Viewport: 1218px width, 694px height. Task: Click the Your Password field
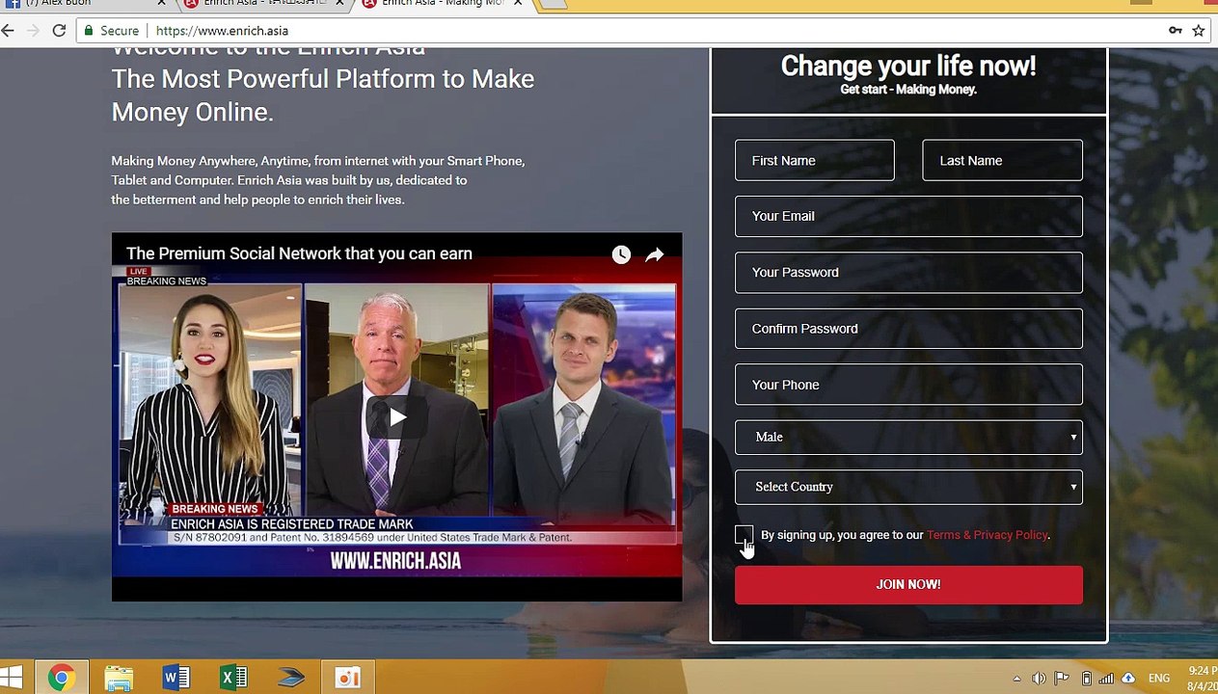(908, 272)
